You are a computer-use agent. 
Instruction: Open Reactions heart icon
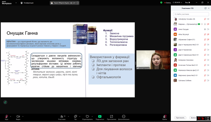tap(87, 116)
